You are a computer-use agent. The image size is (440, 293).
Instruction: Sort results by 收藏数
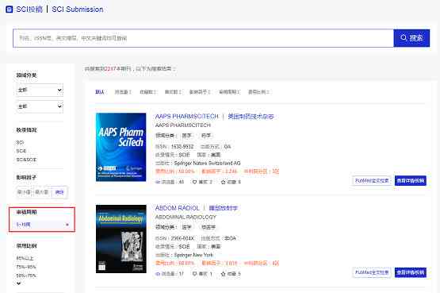[148, 92]
